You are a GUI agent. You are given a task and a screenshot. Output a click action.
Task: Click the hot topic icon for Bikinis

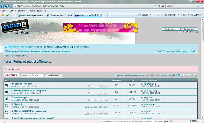(x=7, y=105)
